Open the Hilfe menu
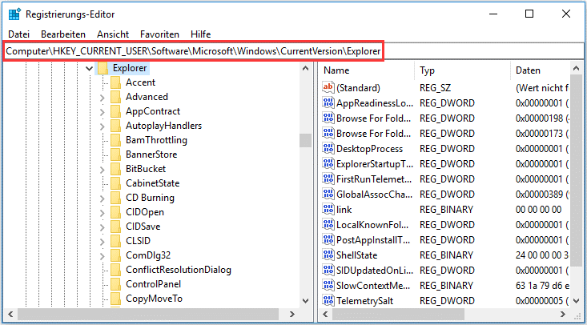 pyautogui.click(x=201, y=34)
